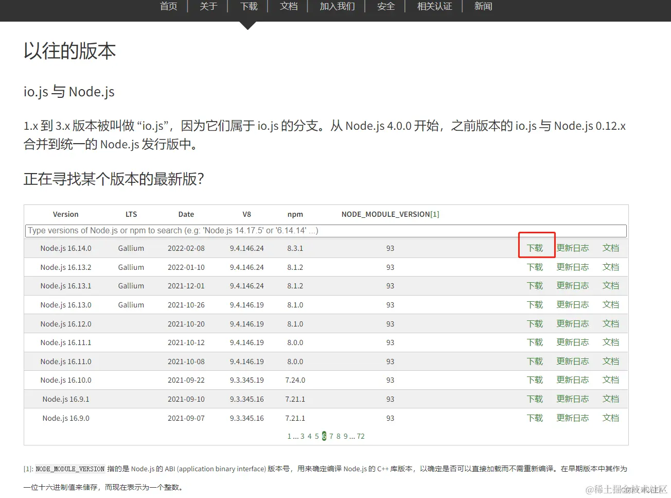Click the Date column header
Screen dimensions: 671x498
click(186, 214)
